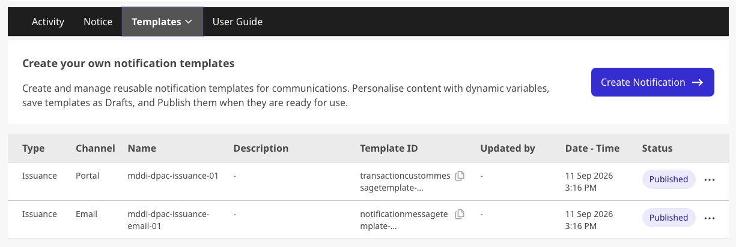Click the Updated by column header

pyautogui.click(x=508, y=148)
